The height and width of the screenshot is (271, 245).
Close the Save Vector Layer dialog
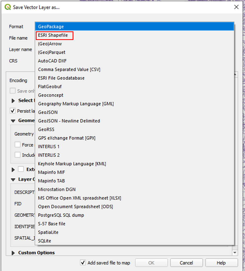point(236,7)
